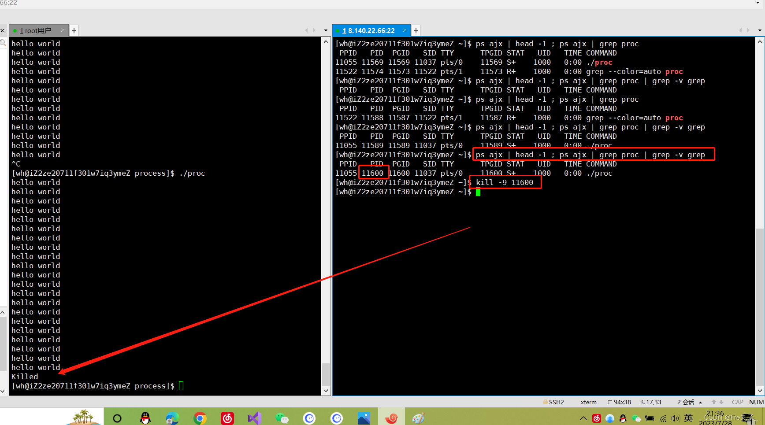The width and height of the screenshot is (765, 425).
Task: Open the dropdown arrow at top-right corner
Action: tap(758, 3)
